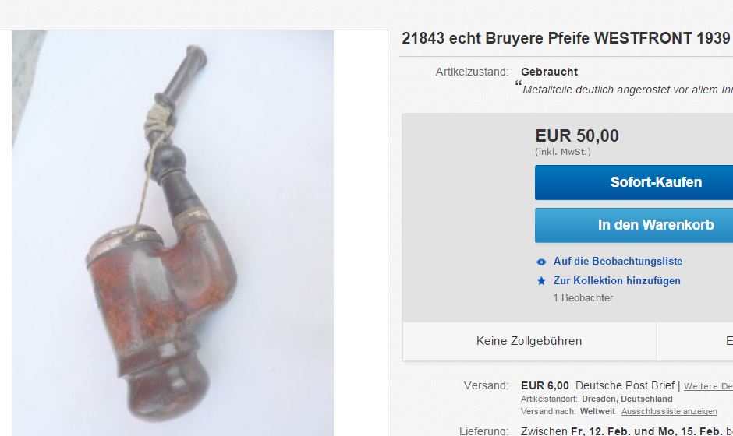Click the 1 Beobachter watcher count
The height and width of the screenshot is (436, 733).
(x=583, y=298)
